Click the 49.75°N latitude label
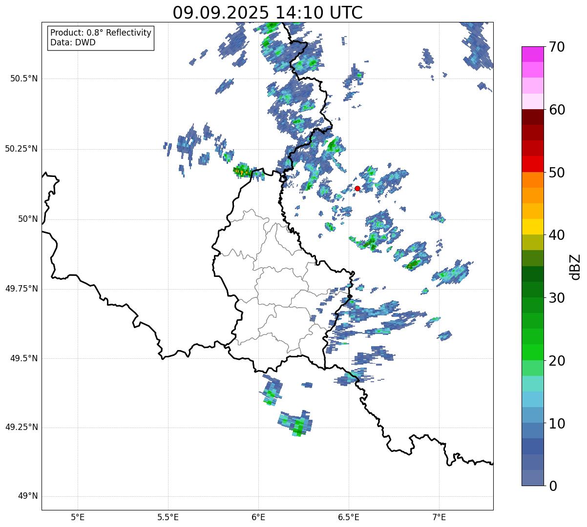The width and height of the screenshot is (587, 527). tap(21, 289)
